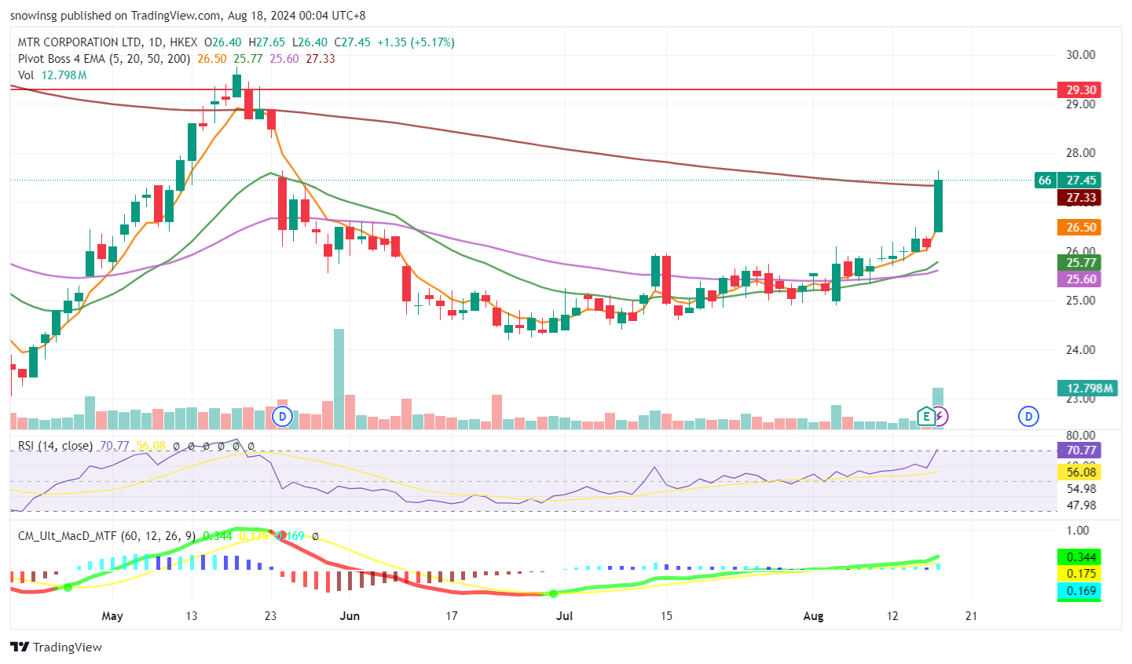Click the TradingView logo at bottom left
This screenshot has width=1132, height=664.
(x=56, y=647)
